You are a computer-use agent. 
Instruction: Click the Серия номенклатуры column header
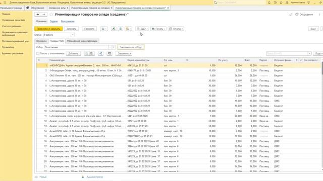[x=144, y=60]
